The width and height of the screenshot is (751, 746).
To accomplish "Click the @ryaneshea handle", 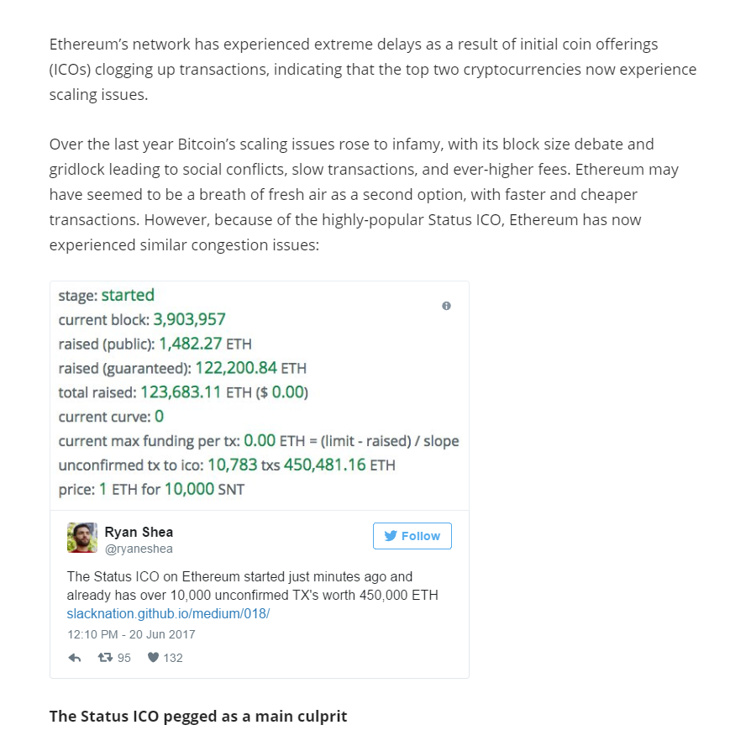I will pos(139,549).
